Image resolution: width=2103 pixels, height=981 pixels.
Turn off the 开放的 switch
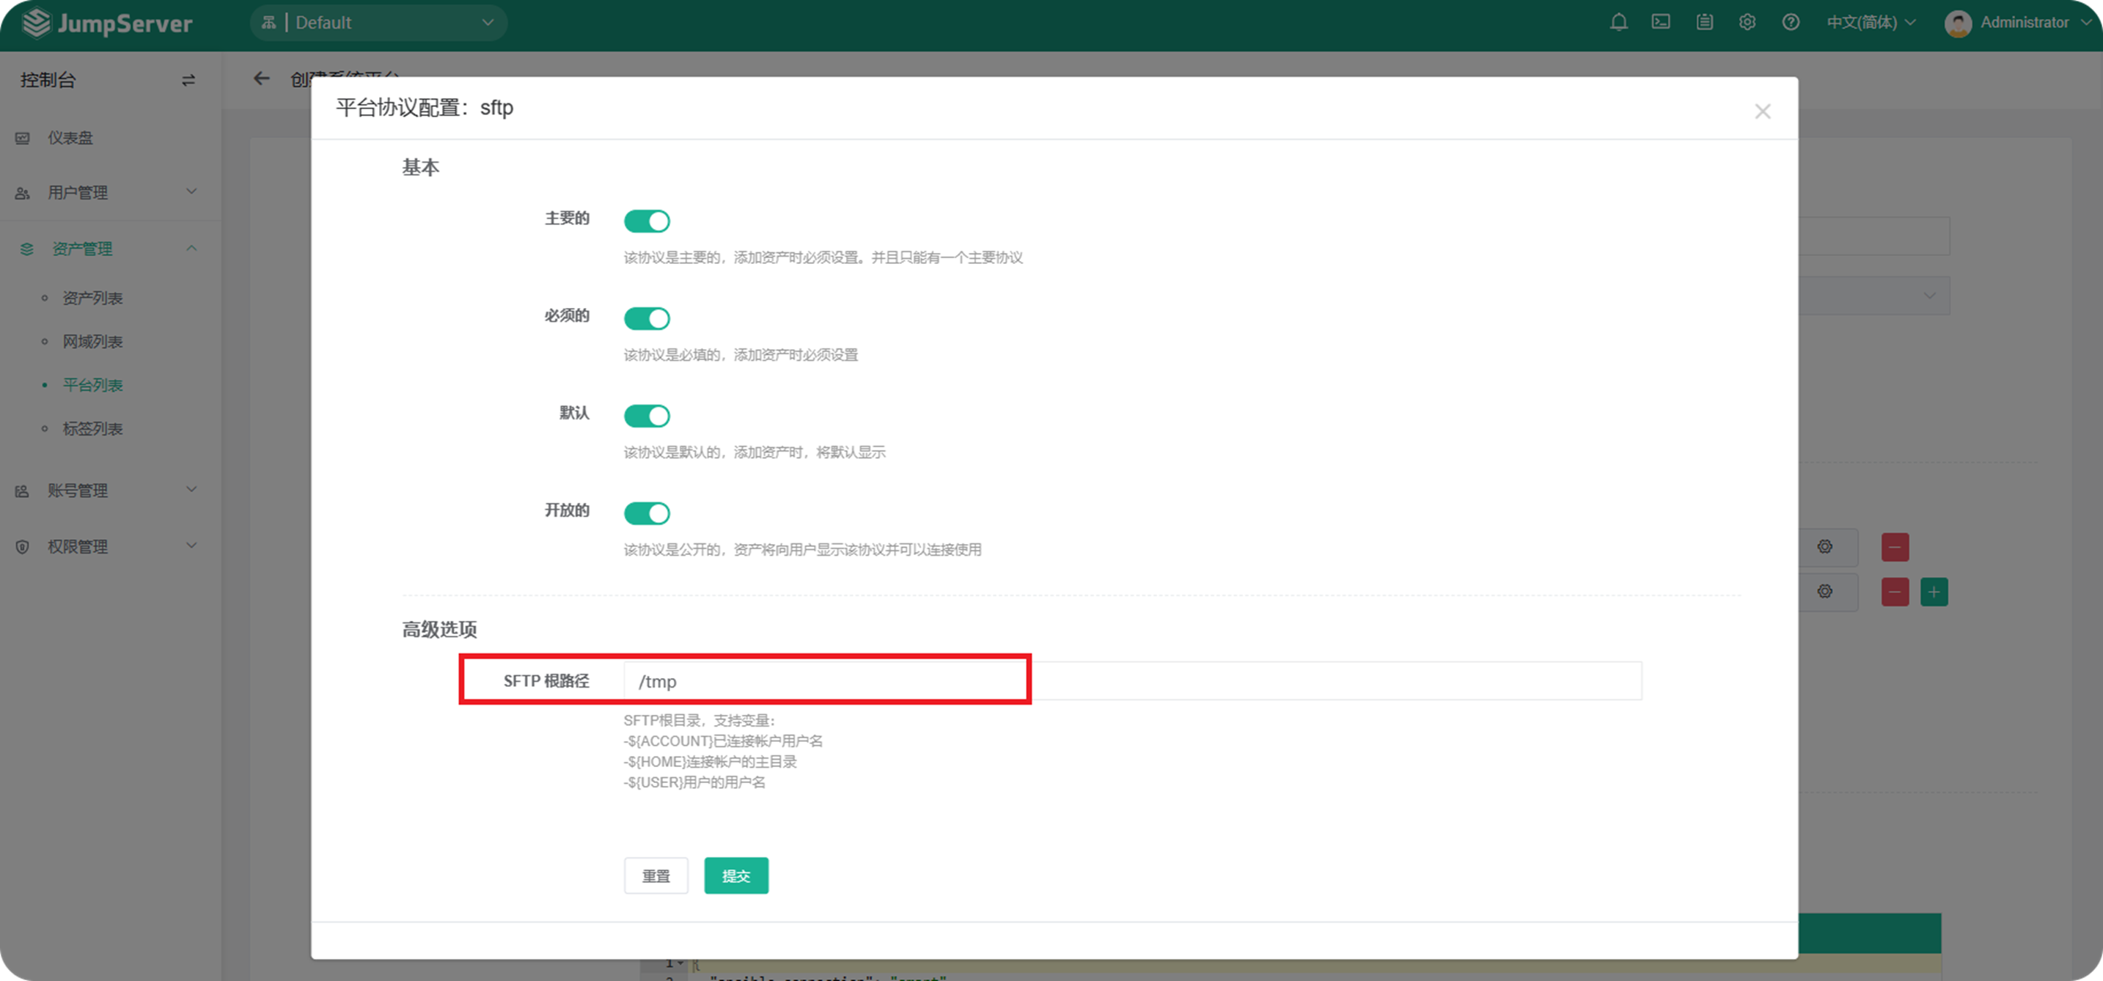pos(647,513)
